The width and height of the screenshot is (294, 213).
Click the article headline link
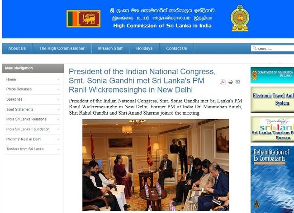tap(142, 81)
